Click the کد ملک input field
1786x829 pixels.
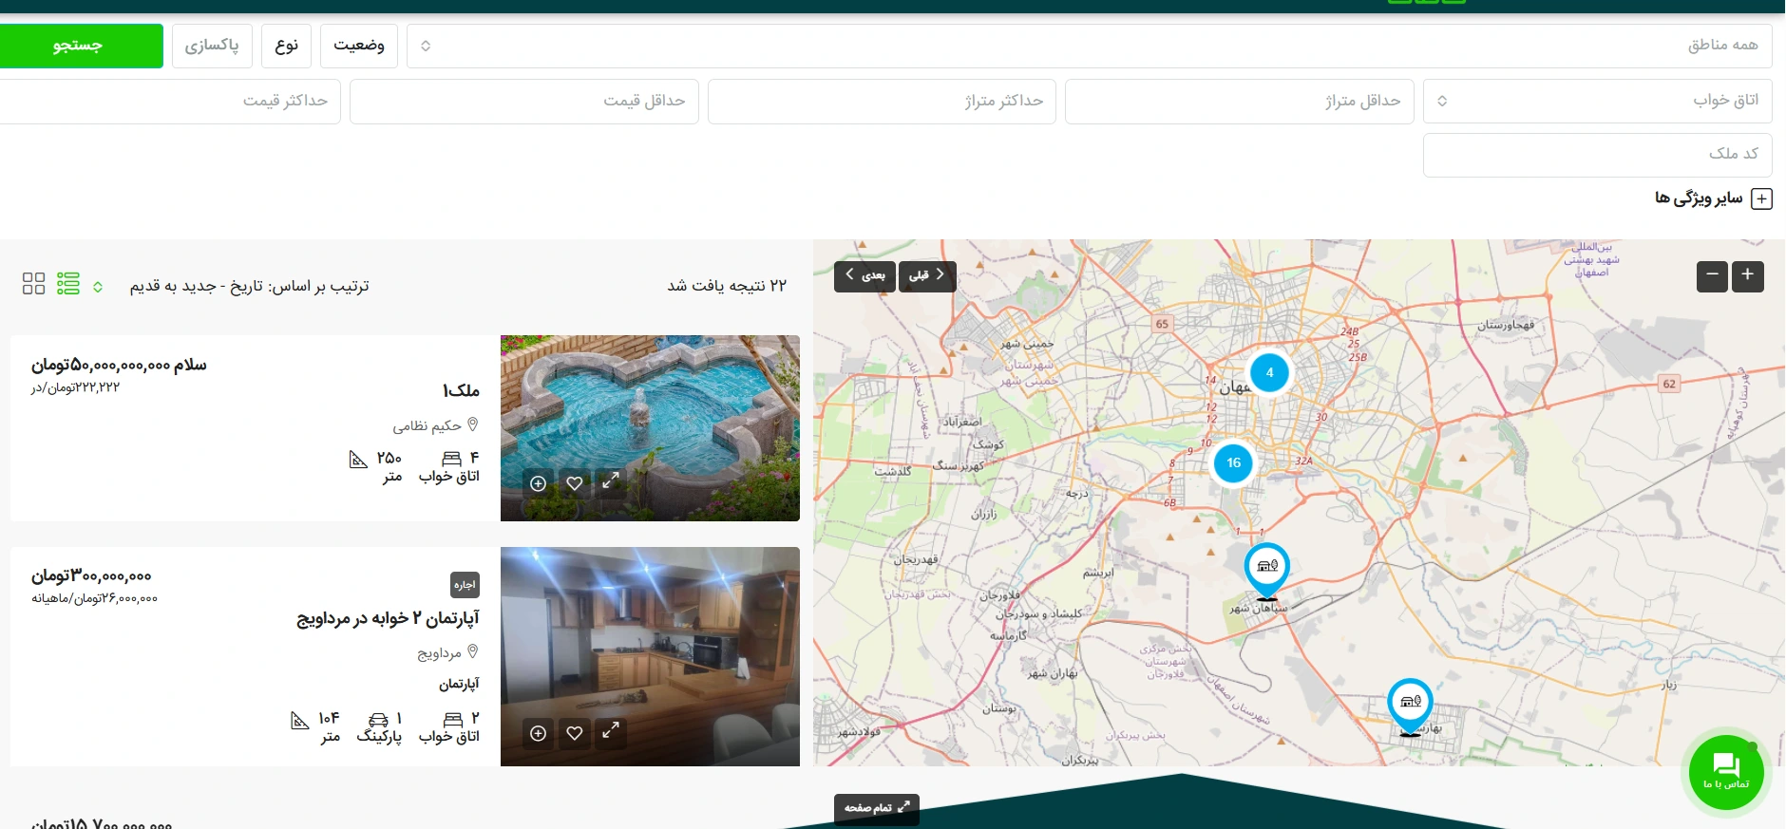(1597, 154)
